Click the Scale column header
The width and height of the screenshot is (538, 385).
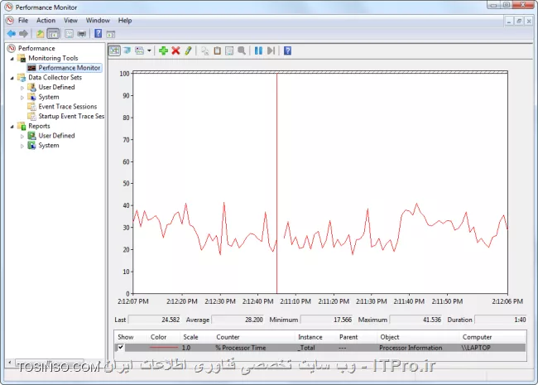190,337
